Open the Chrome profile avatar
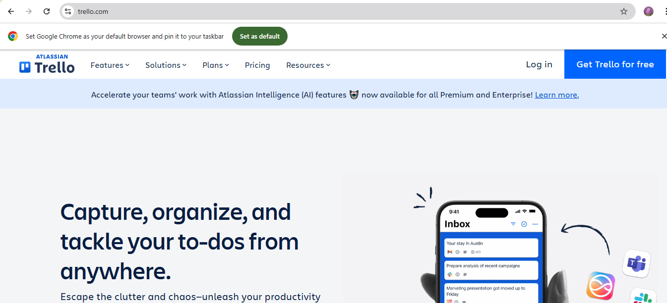Screen dimensions: 667x303 pos(649,11)
